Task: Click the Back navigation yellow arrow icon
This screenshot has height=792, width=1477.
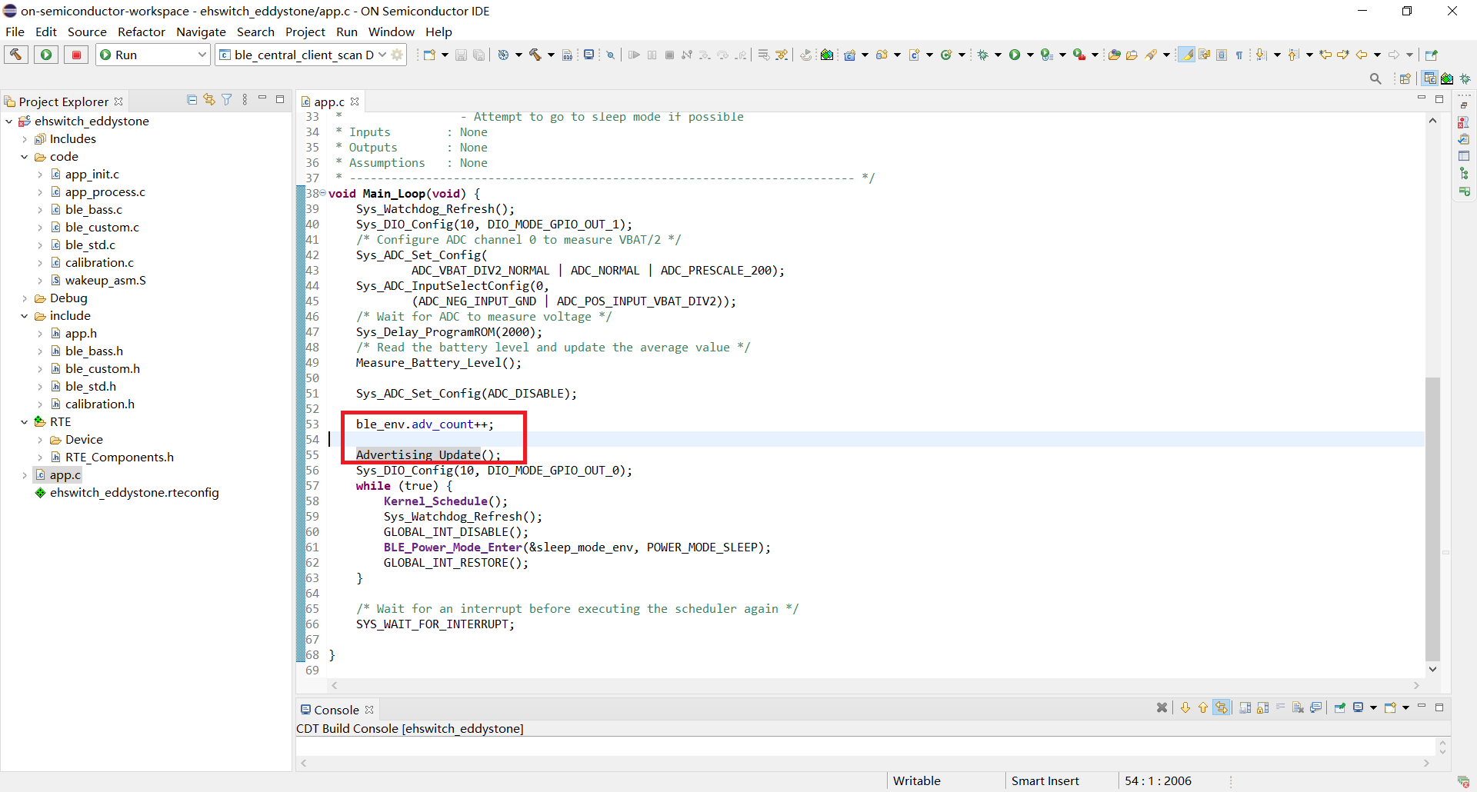Action: pos(1362,55)
